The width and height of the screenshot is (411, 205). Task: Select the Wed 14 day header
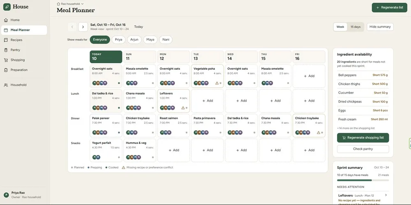(241, 57)
